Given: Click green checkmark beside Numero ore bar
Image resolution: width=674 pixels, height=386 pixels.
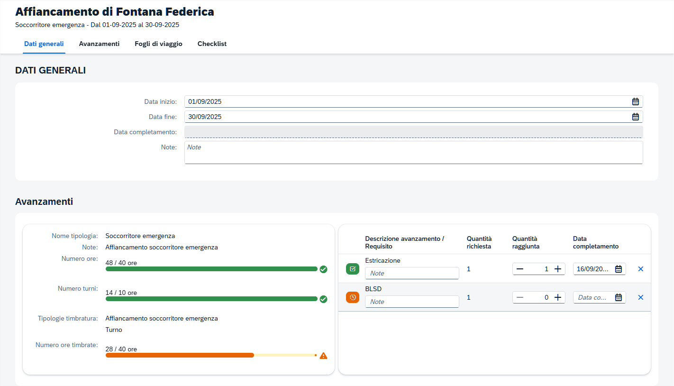Looking at the screenshot, I should click(x=323, y=269).
